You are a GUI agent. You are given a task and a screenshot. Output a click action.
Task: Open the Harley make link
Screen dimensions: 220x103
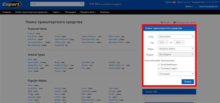coord(57,88)
